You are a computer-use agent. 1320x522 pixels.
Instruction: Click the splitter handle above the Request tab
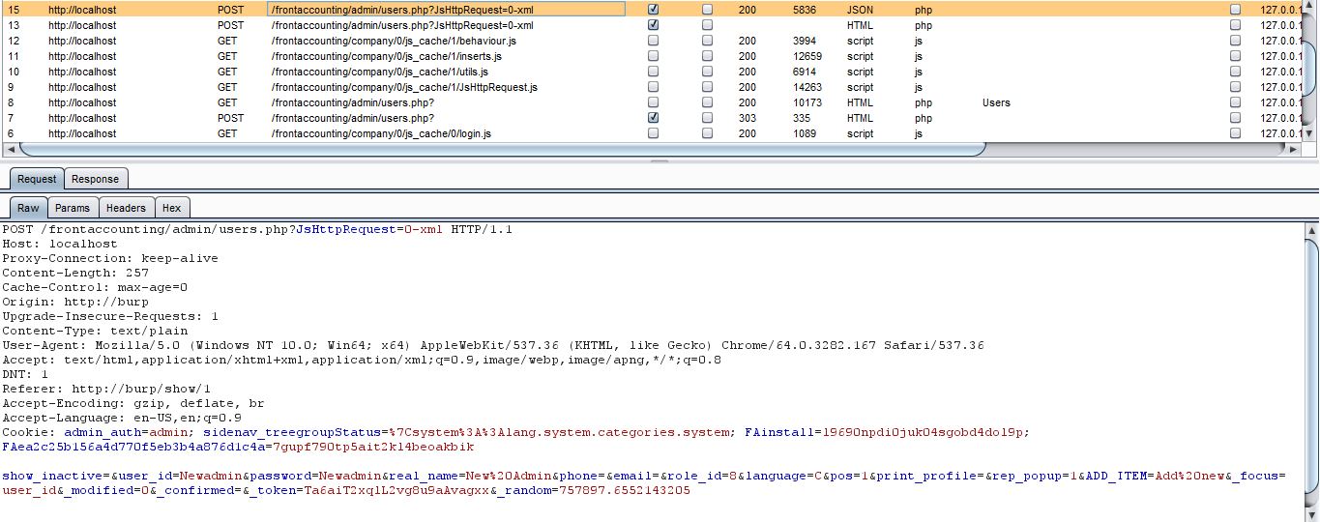660,161
